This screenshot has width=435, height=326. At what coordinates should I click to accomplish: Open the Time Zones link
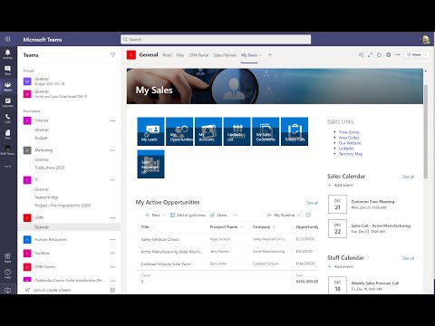(349, 132)
